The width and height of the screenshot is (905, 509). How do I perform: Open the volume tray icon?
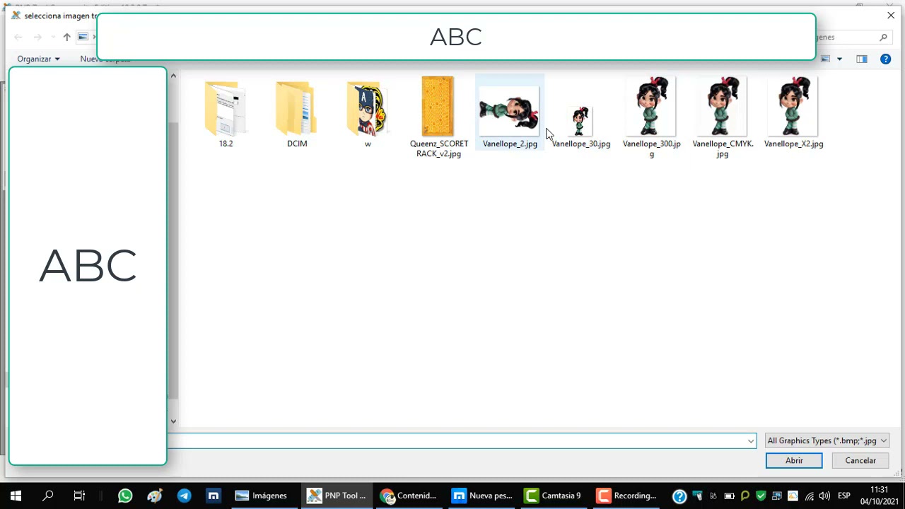(824, 496)
